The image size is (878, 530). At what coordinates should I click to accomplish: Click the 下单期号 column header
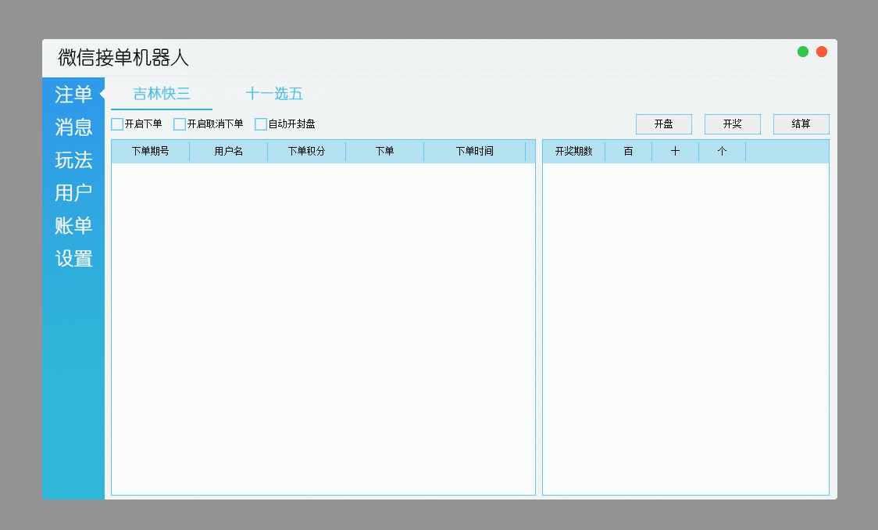[150, 151]
